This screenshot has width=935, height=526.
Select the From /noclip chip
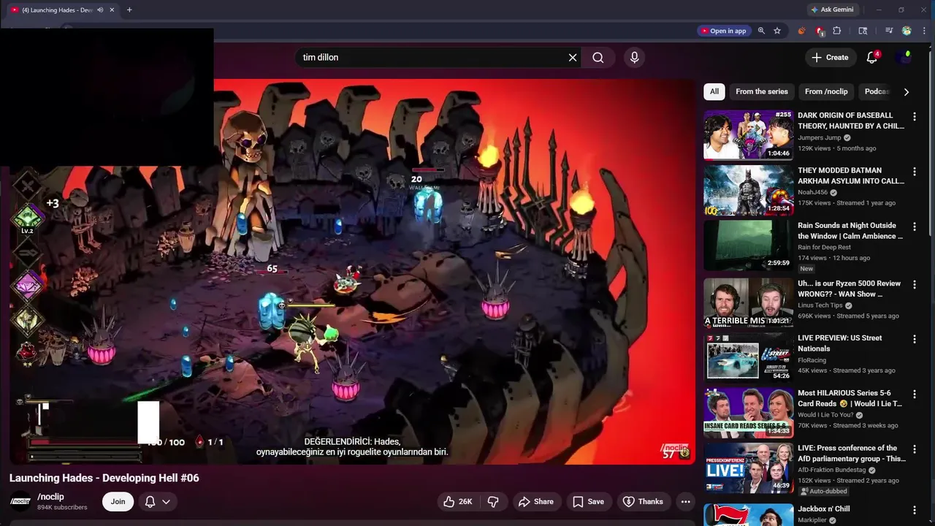826,91
